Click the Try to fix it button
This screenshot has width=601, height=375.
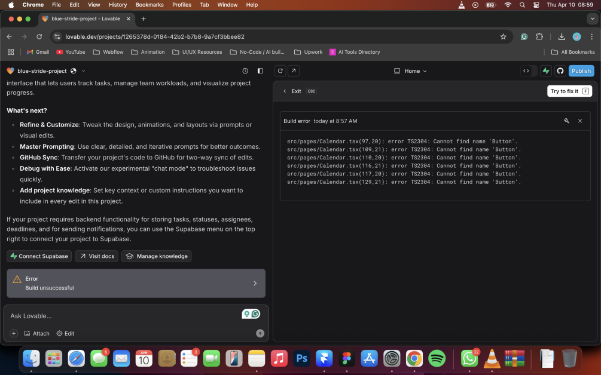[x=569, y=91]
